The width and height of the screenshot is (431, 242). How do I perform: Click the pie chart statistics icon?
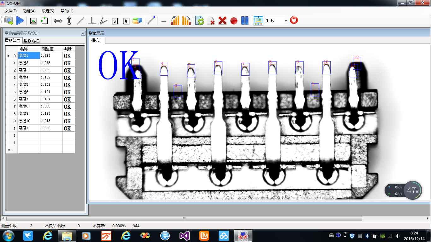coord(137,21)
